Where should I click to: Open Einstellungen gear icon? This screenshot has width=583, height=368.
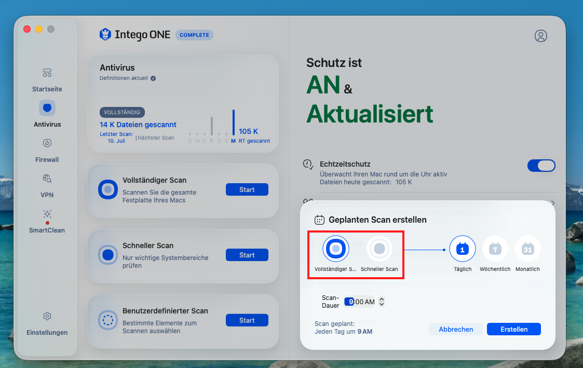47,316
